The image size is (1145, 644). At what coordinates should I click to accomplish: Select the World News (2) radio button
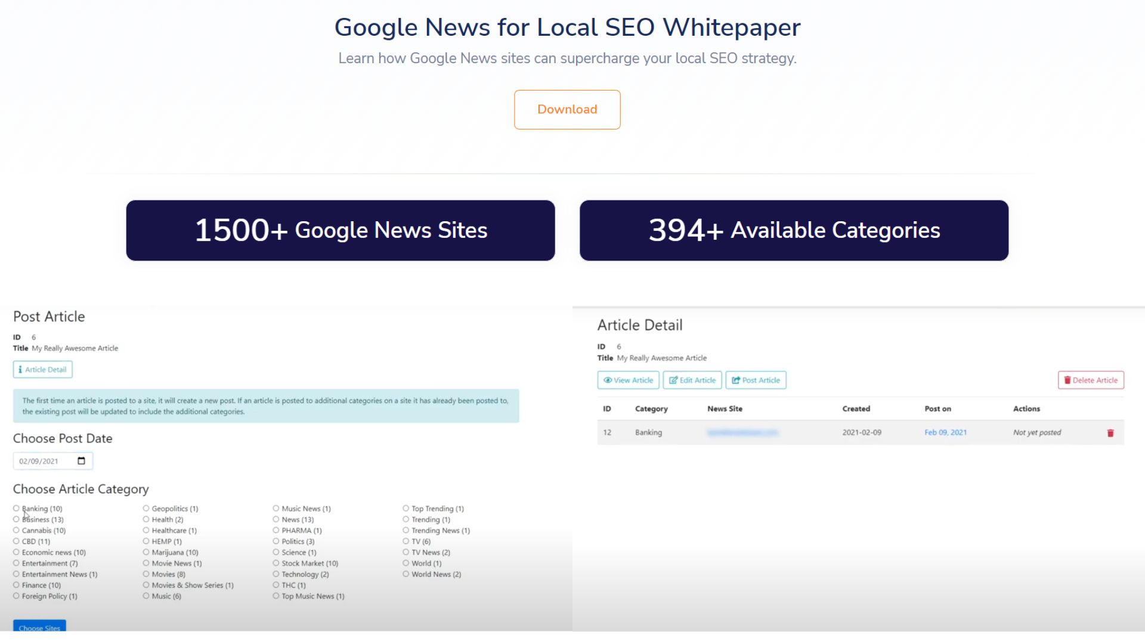point(406,575)
